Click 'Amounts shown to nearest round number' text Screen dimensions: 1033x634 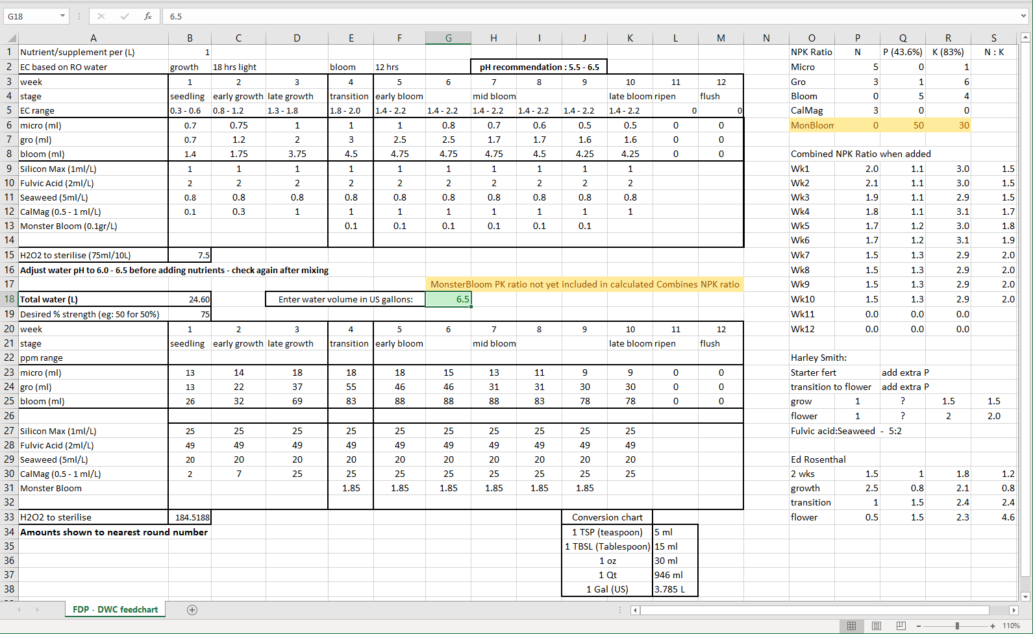(x=114, y=532)
